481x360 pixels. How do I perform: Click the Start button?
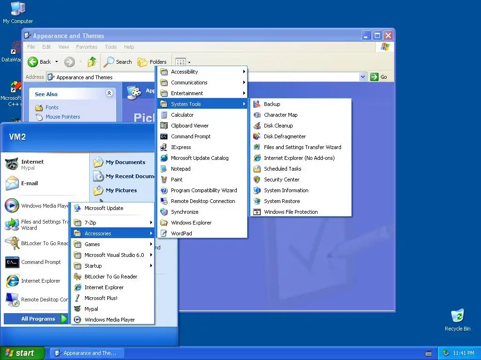coord(22,353)
